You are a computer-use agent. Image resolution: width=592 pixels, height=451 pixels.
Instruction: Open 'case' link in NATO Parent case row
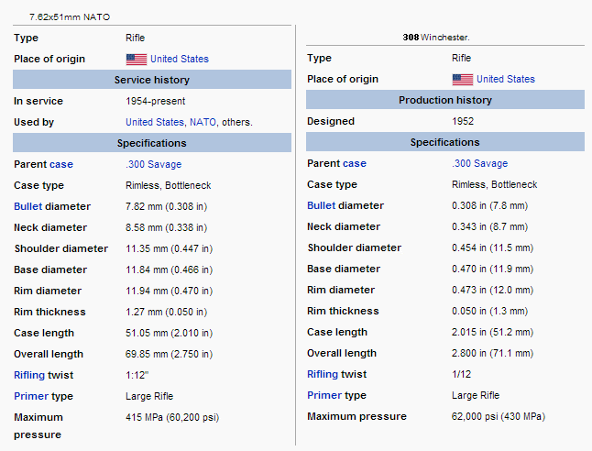[61, 164]
